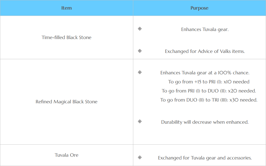The image size is (266, 166).
Task: Click the "Exchanged for Advice of Valks items." line
Action: (205, 51)
